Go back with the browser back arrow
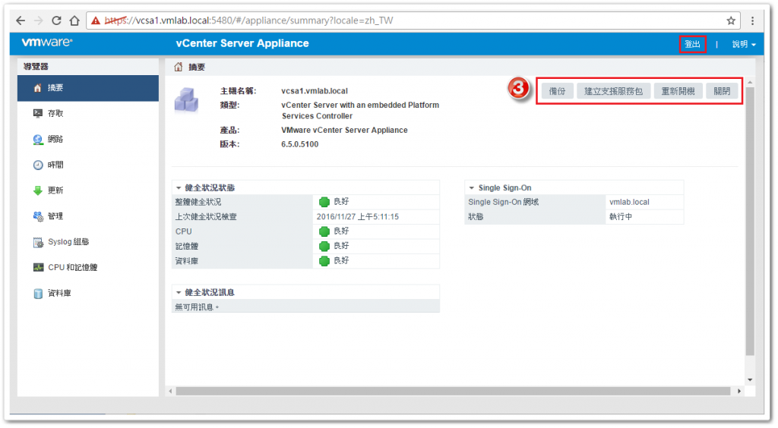The height and width of the screenshot is (428, 778). coord(21,20)
